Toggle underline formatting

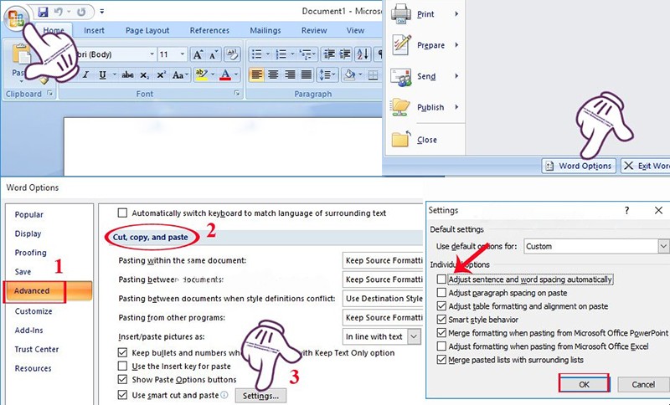[x=102, y=74]
